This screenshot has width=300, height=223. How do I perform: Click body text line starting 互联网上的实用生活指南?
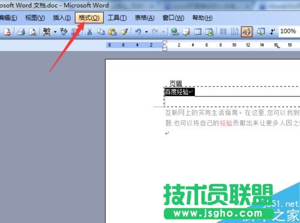(232, 113)
